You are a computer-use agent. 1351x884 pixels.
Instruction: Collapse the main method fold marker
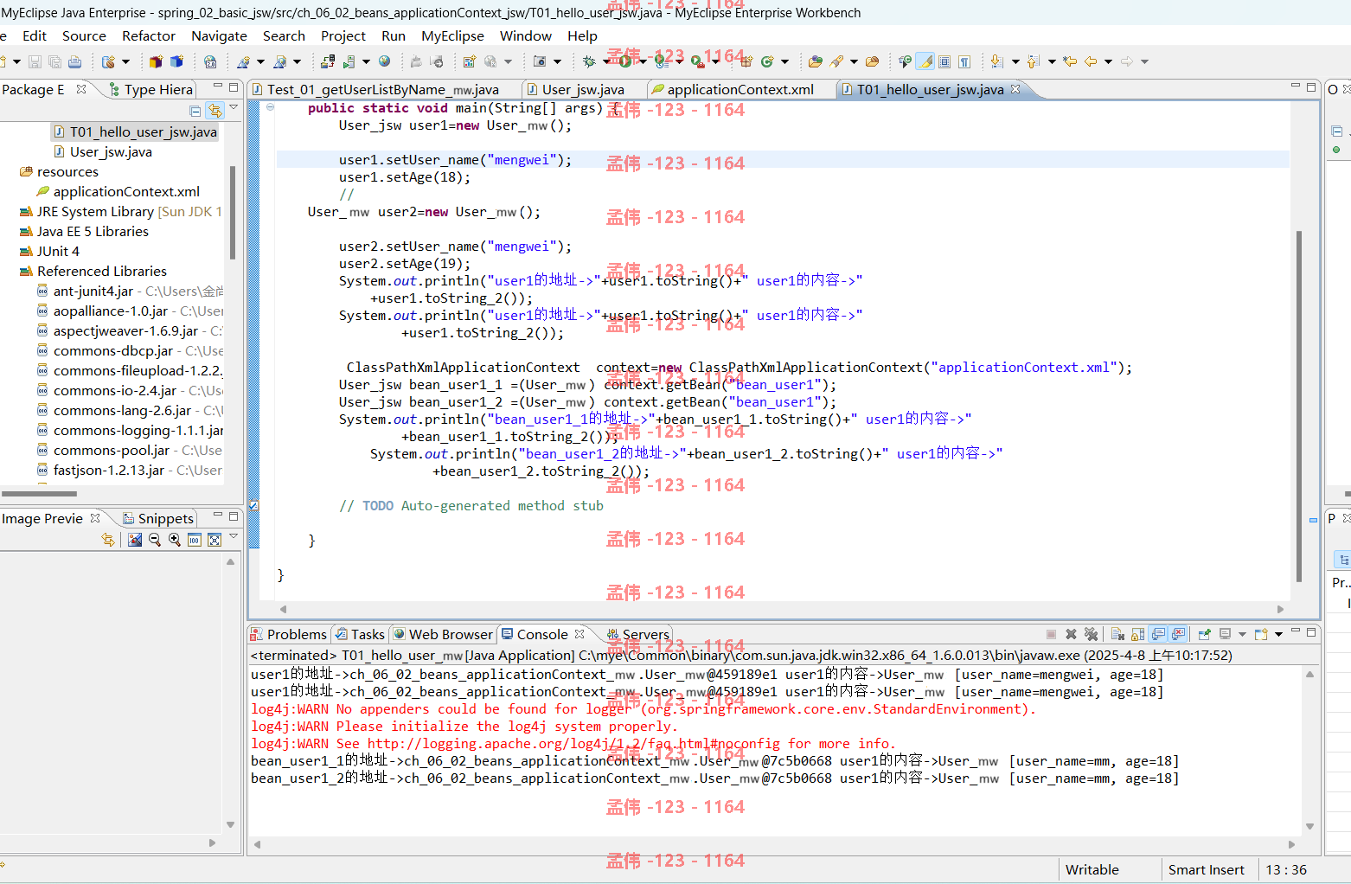pos(270,107)
